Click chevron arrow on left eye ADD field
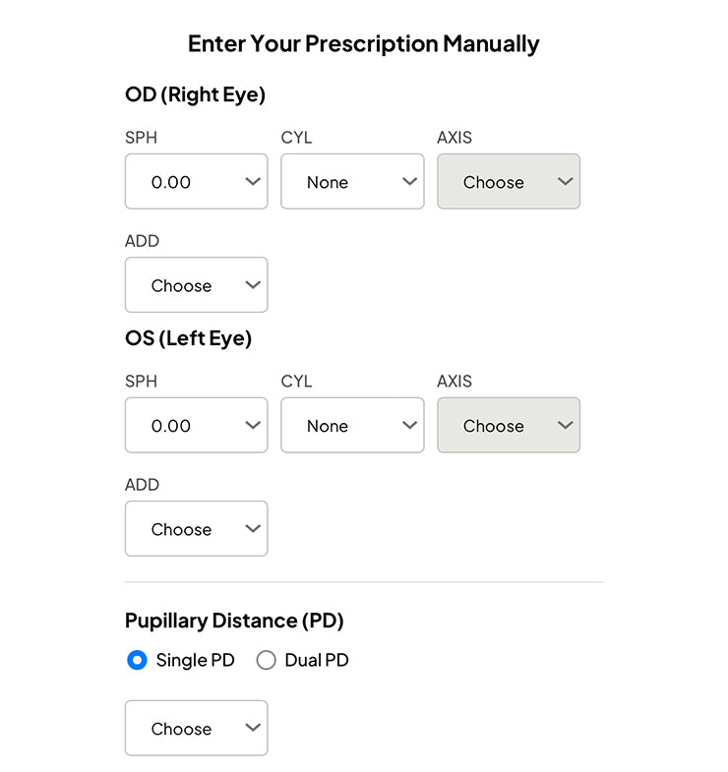The height and width of the screenshot is (772, 728). pos(253,529)
